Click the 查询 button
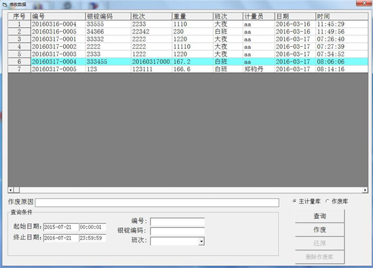 coord(319,216)
